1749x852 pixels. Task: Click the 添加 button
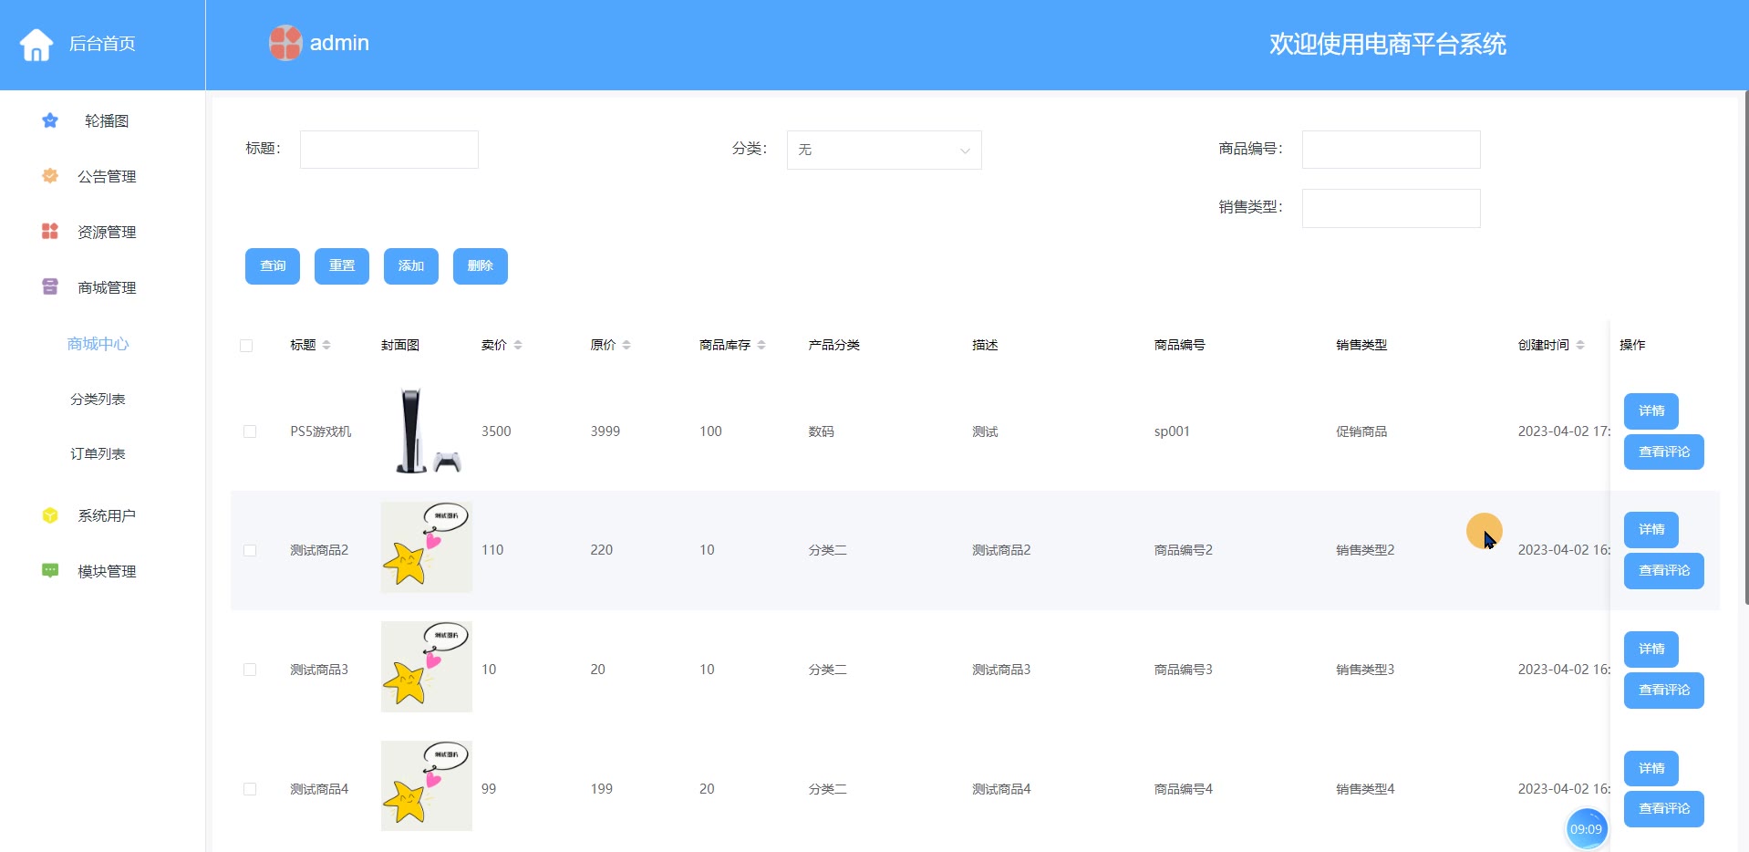tap(411, 266)
